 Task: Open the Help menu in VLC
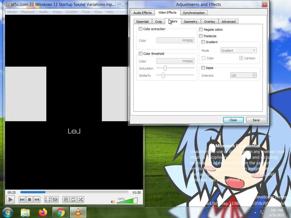click(x=110, y=12)
